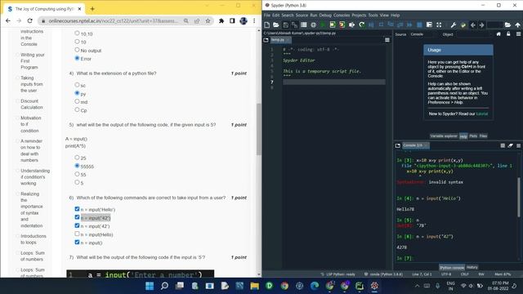The image size is (523, 294).
Task: Switch to Files tab in Spyder
Action: [x=483, y=136]
